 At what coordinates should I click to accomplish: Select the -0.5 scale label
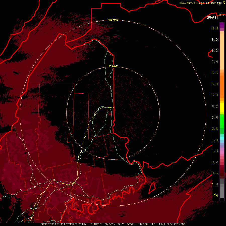click(214, 173)
